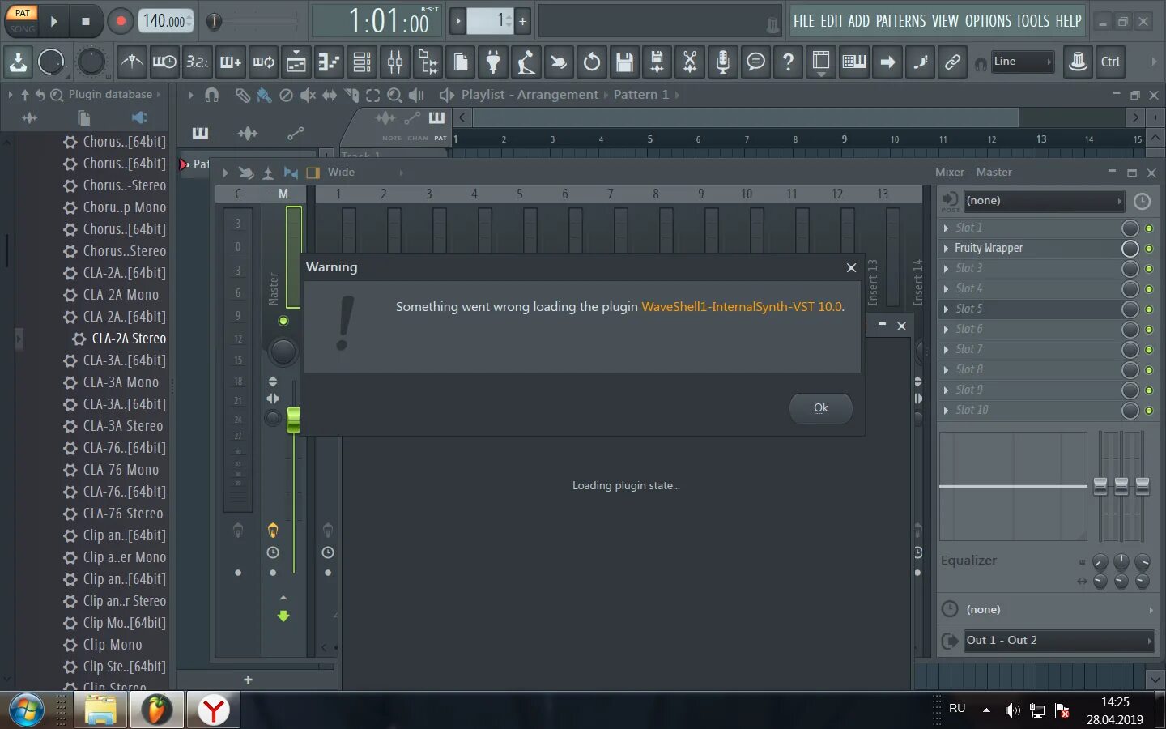Toggle wait for input to start playing
1166x729 pixels.
tap(164, 62)
